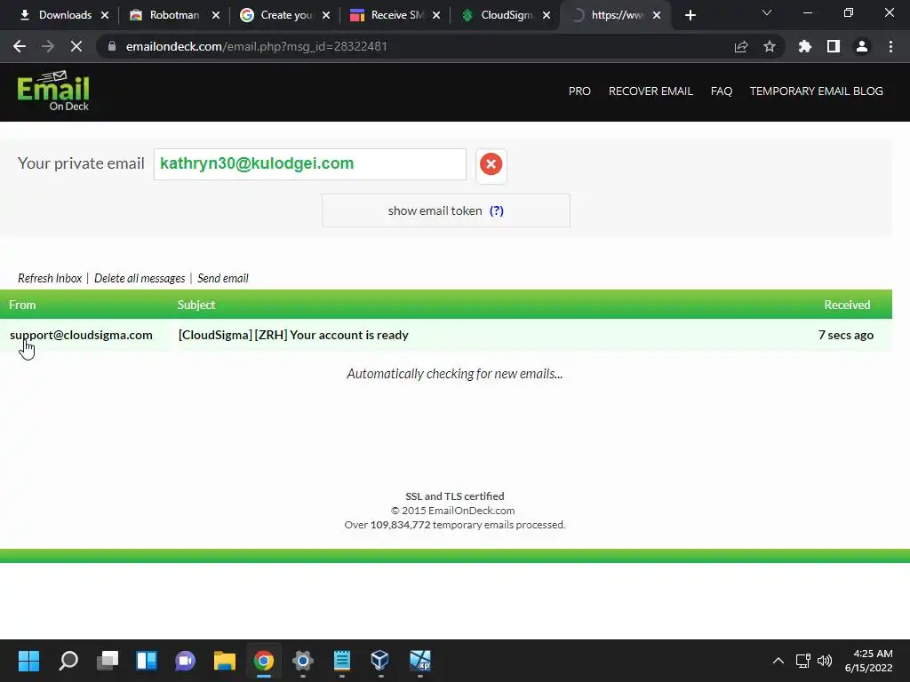Close the Downloads tab
Screen dimensions: 910x682
point(105,15)
